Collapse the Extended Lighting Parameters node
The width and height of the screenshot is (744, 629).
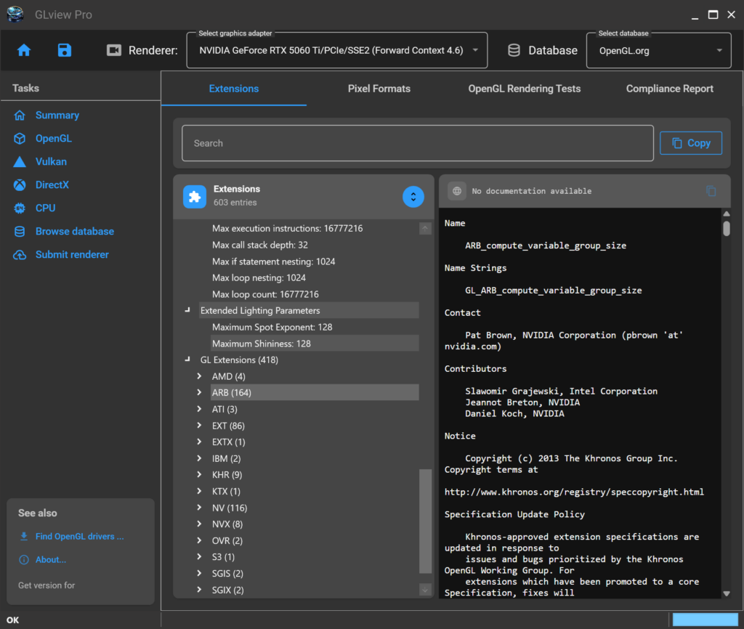pos(188,311)
